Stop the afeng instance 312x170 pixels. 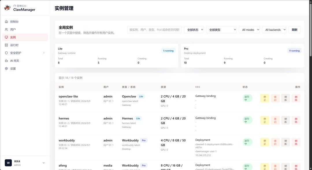(265, 167)
